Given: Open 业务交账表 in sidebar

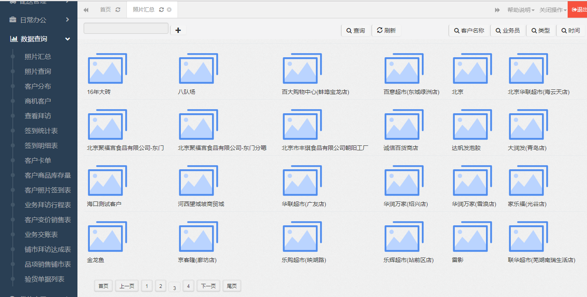Looking at the screenshot, I should [x=41, y=234].
